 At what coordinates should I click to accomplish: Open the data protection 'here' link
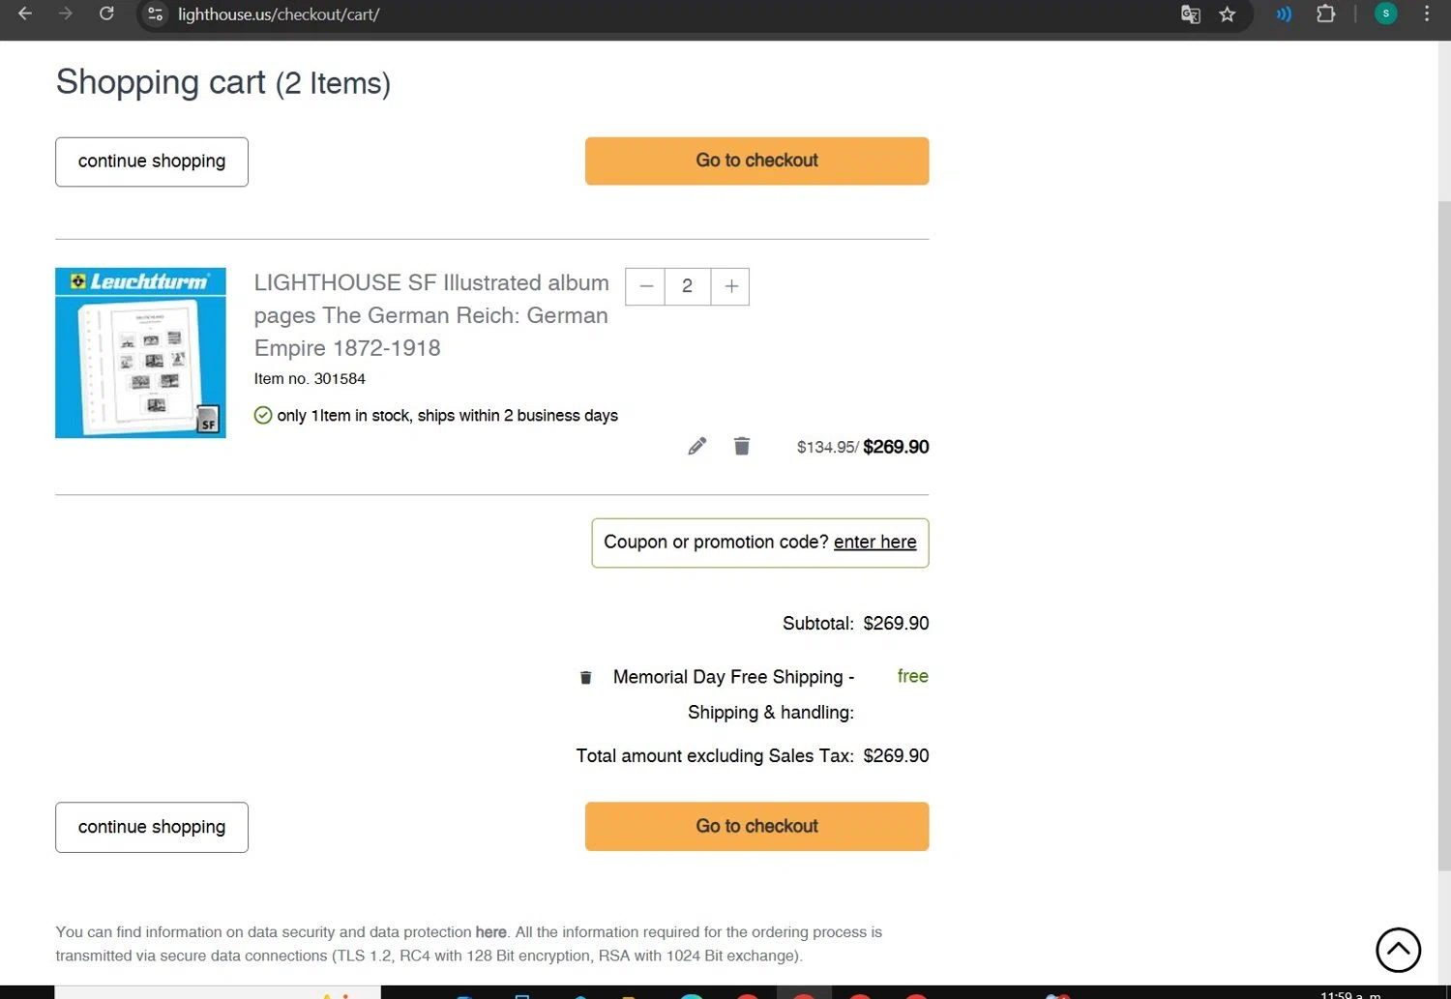(491, 932)
